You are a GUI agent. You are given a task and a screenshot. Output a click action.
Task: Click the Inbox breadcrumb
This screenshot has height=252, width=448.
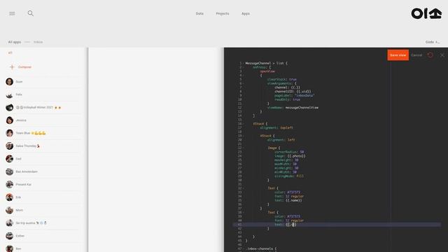tap(38, 42)
